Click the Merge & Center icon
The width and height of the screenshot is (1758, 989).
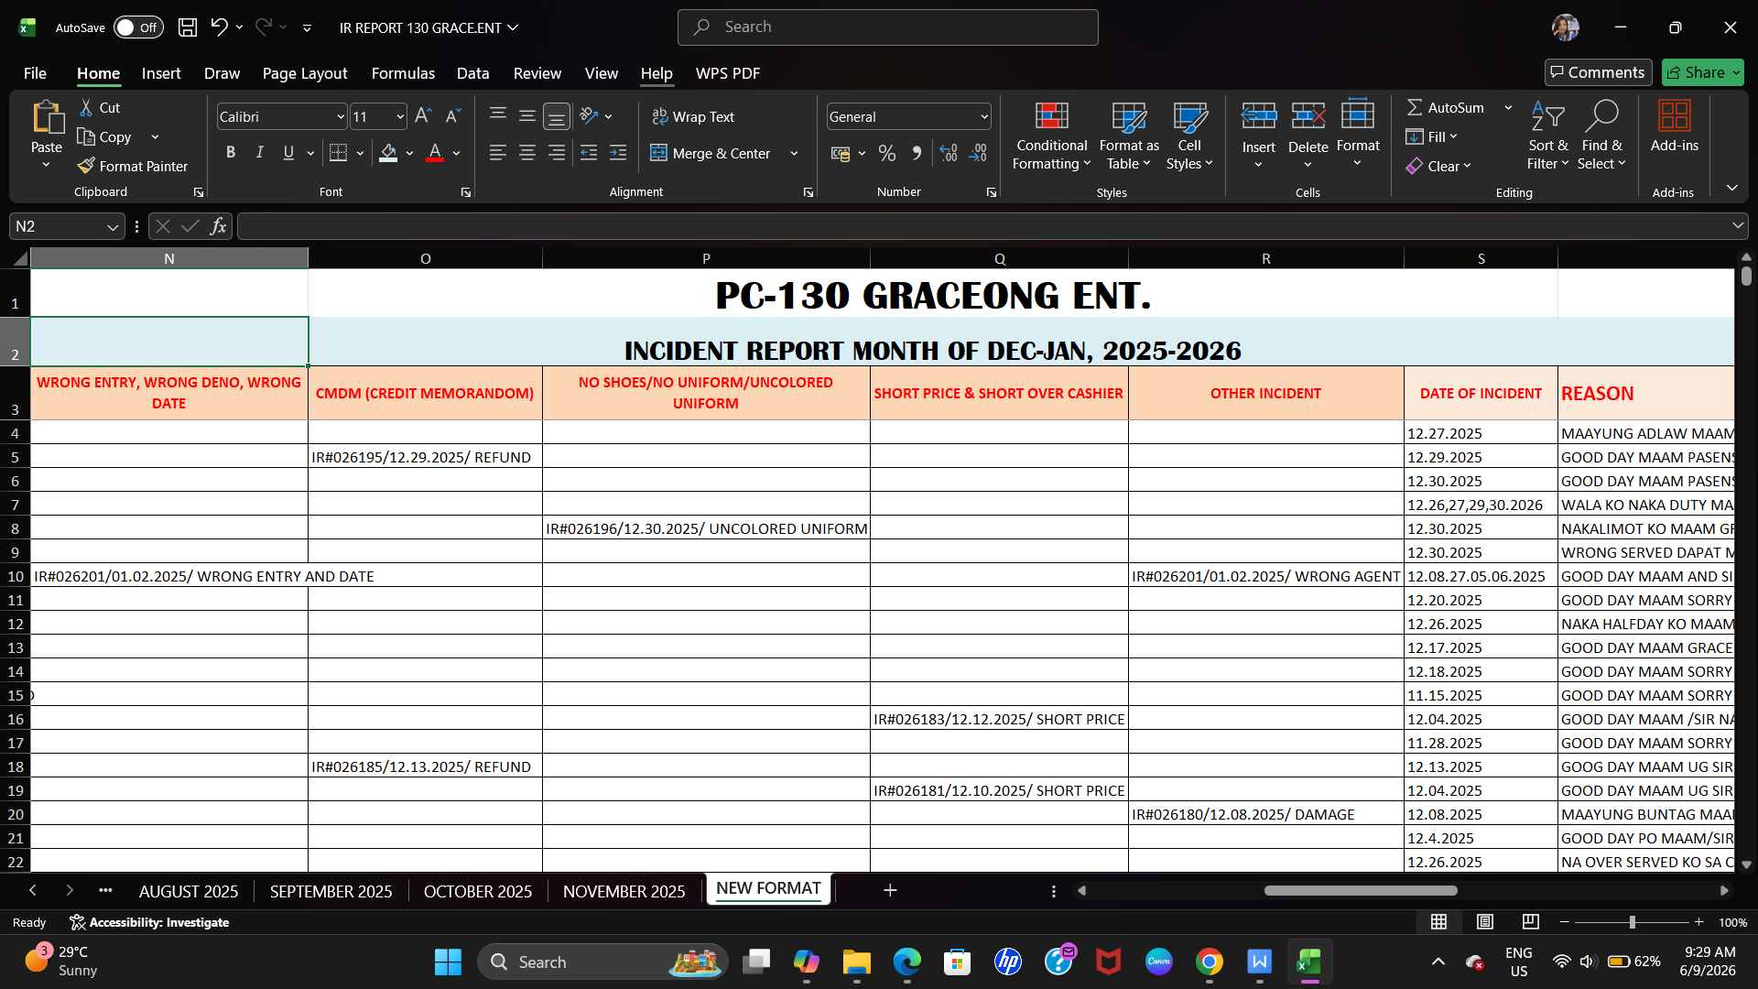coord(658,153)
